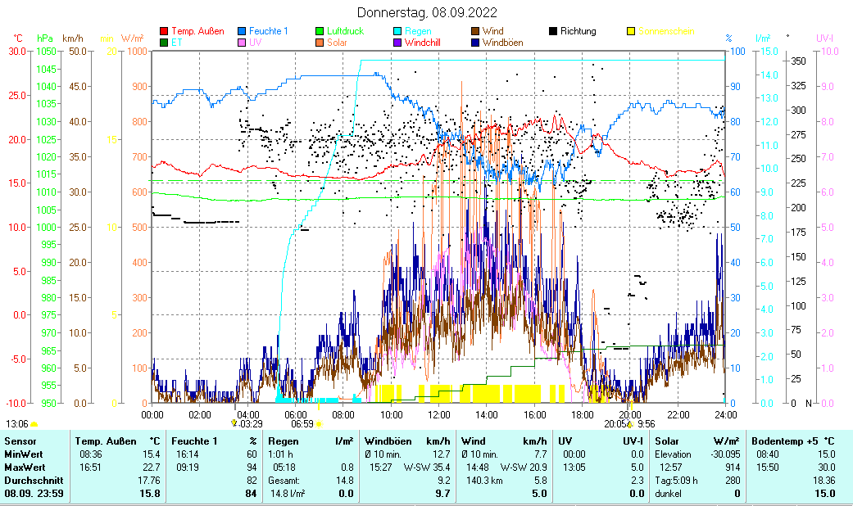
Task: Select the 'Feuchte 1' legend label
Action: (269, 32)
